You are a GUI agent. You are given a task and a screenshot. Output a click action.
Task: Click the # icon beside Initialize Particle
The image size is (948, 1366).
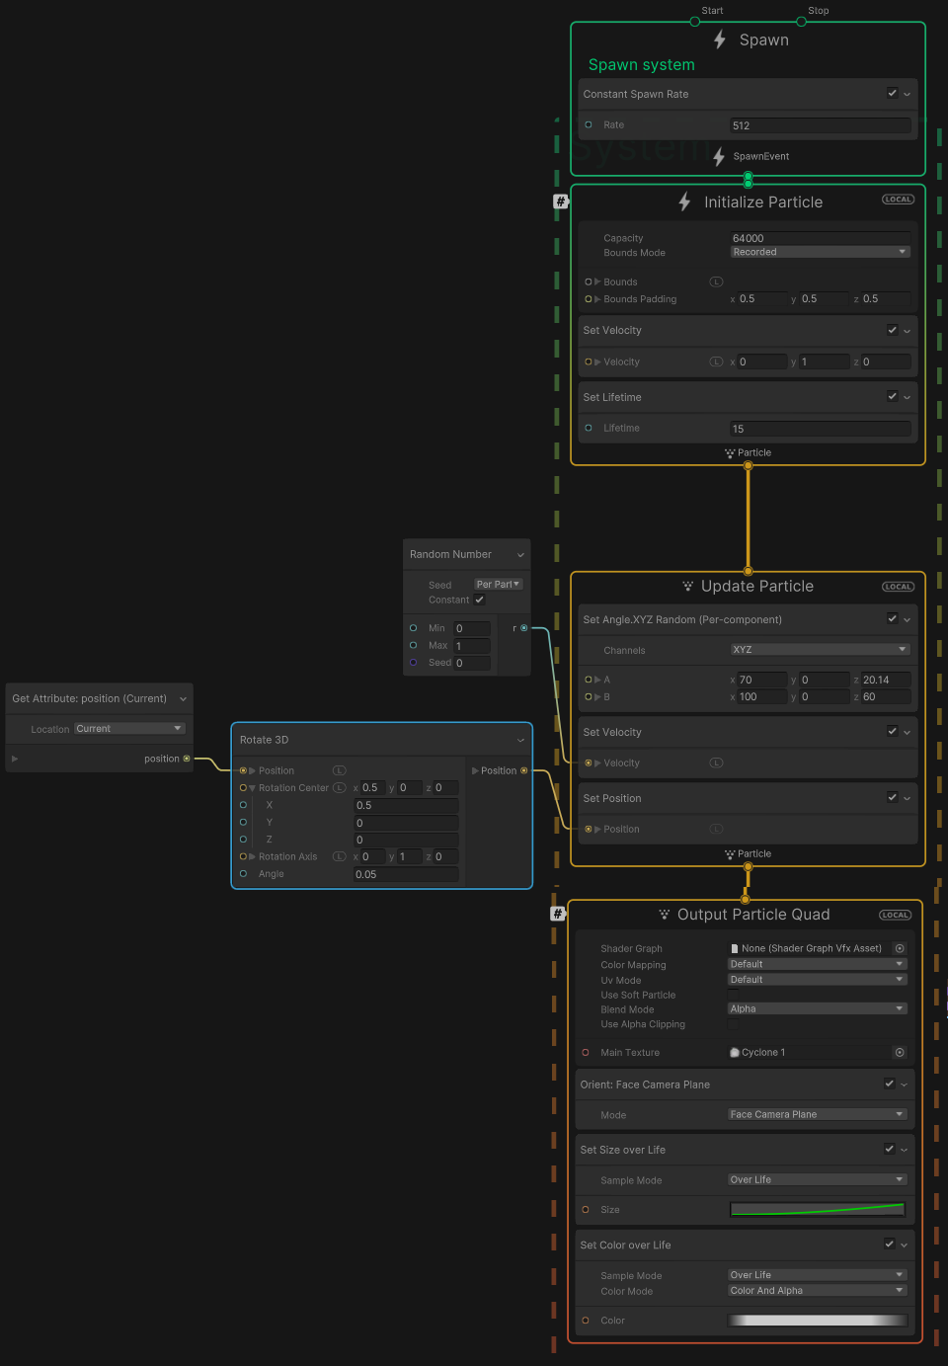tap(561, 201)
